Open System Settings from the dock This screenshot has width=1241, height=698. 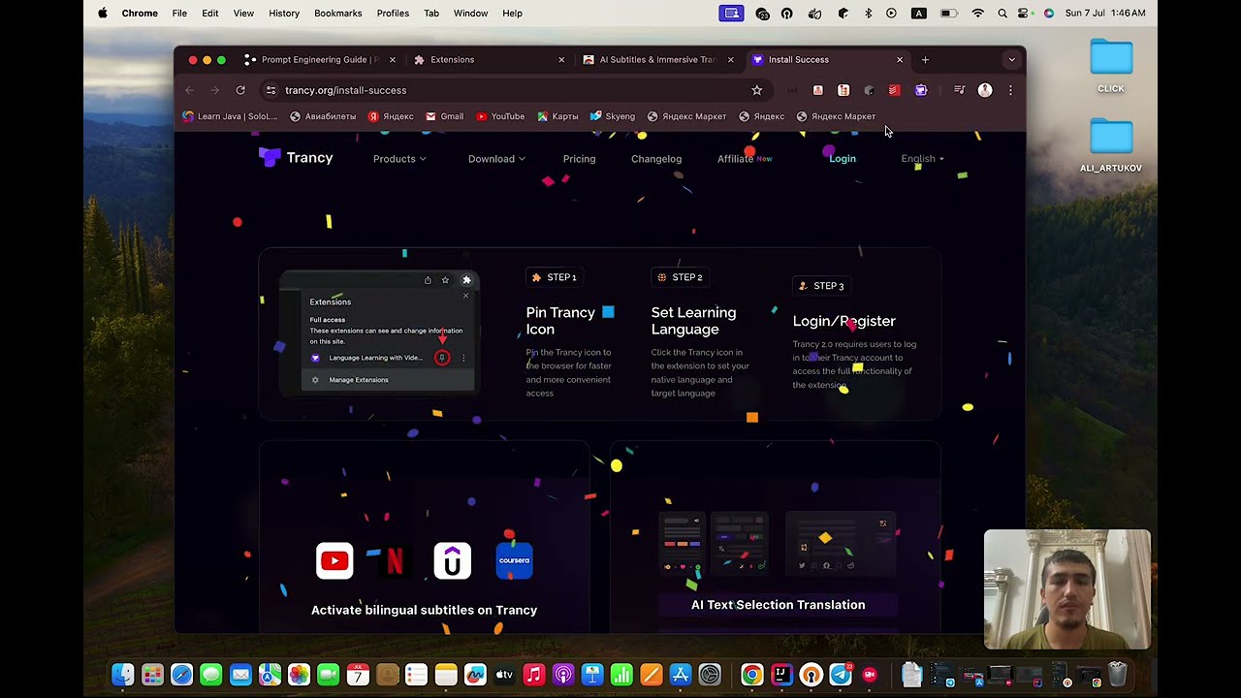(710, 675)
